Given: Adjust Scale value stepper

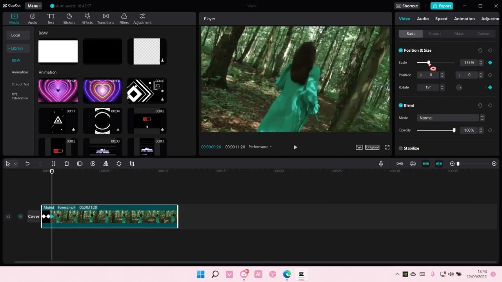Looking at the screenshot, I should click(481, 63).
